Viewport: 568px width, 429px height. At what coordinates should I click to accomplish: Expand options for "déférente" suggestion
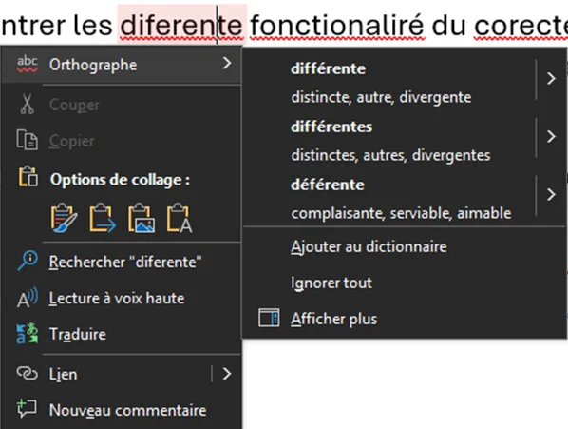(x=551, y=195)
